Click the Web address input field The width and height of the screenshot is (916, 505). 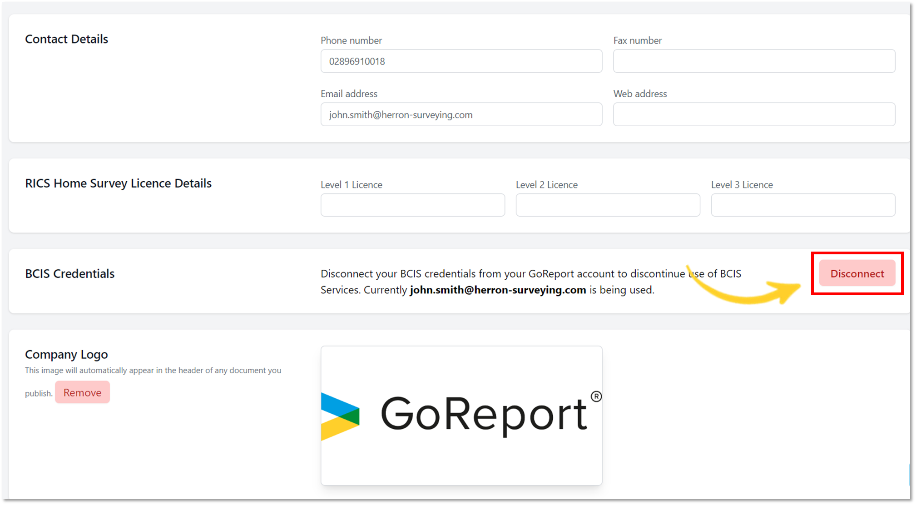(x=754, y=114)
